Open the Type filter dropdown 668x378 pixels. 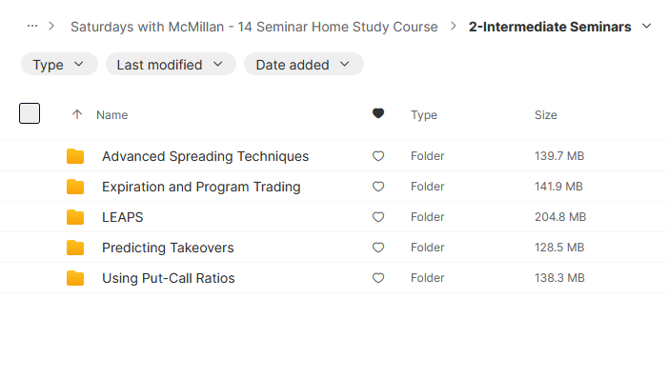pos(59,65)
